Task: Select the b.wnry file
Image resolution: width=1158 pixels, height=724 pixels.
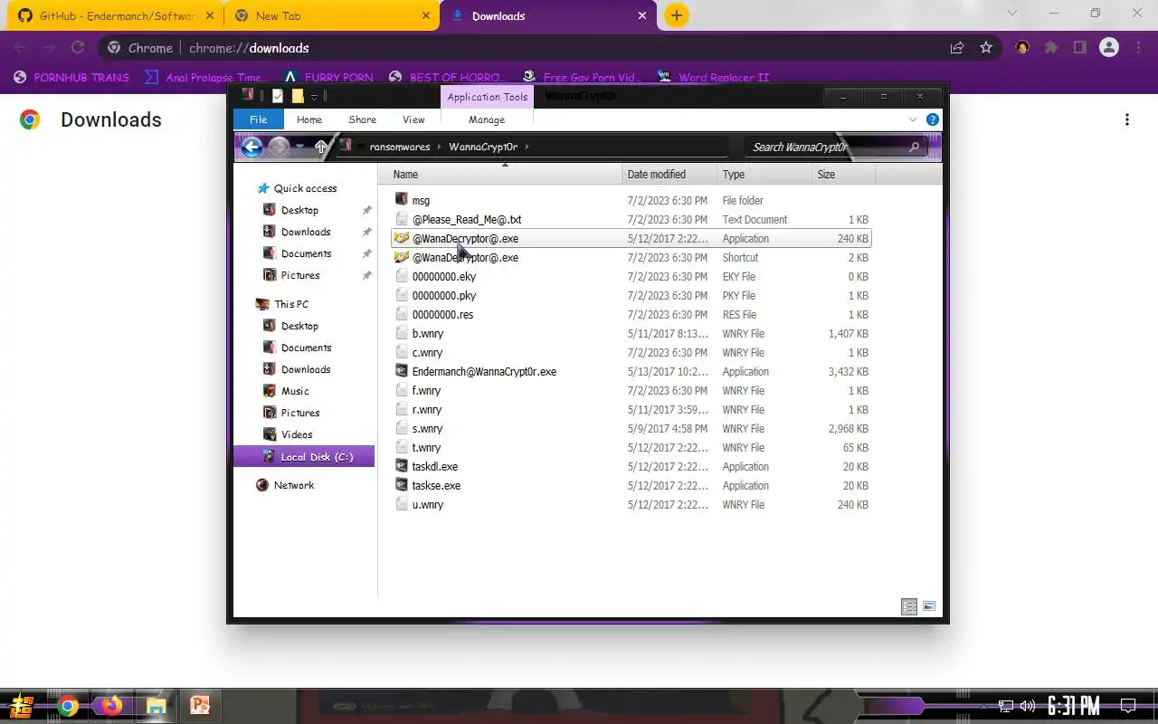Action: 631,333
